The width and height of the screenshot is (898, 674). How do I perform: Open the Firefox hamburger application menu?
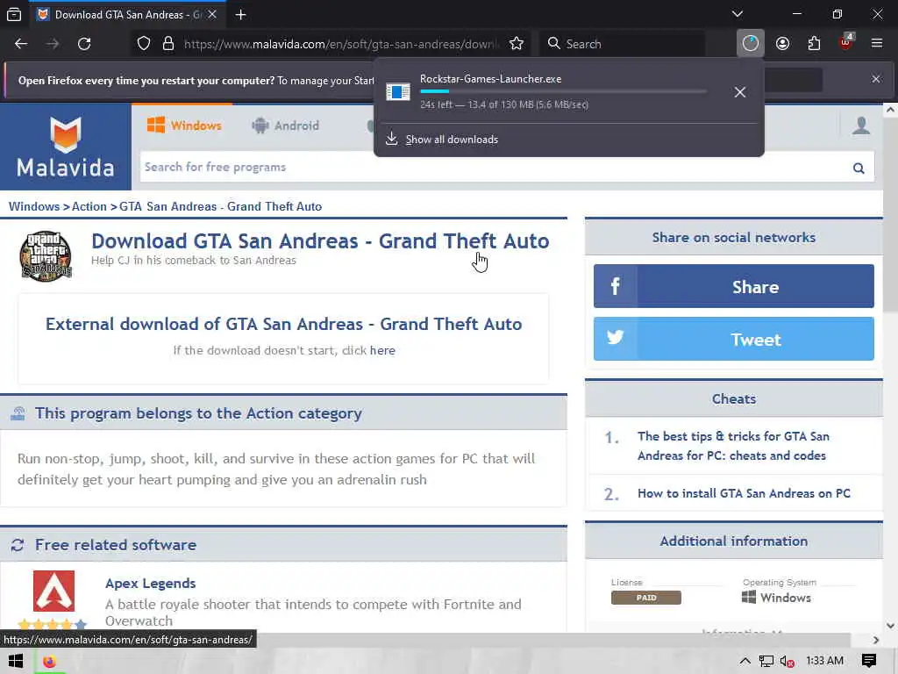tap(877, 44)
